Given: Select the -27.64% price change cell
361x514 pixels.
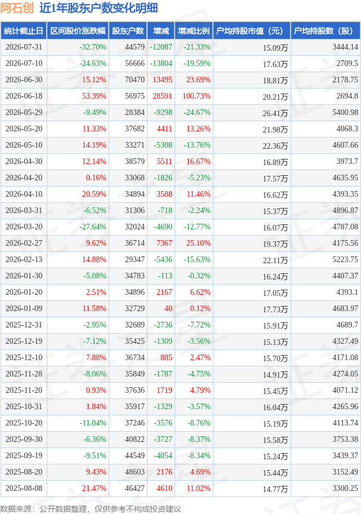Looking at the screenshot, I should coord(93,227).
